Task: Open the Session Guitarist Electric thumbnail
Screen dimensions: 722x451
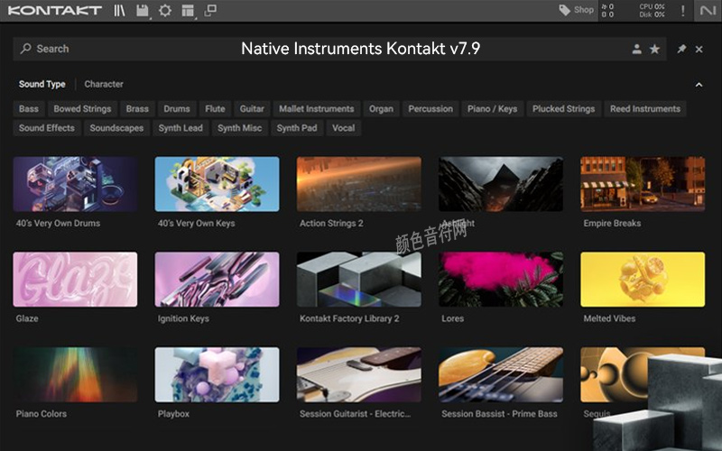Action: point(358,374)
